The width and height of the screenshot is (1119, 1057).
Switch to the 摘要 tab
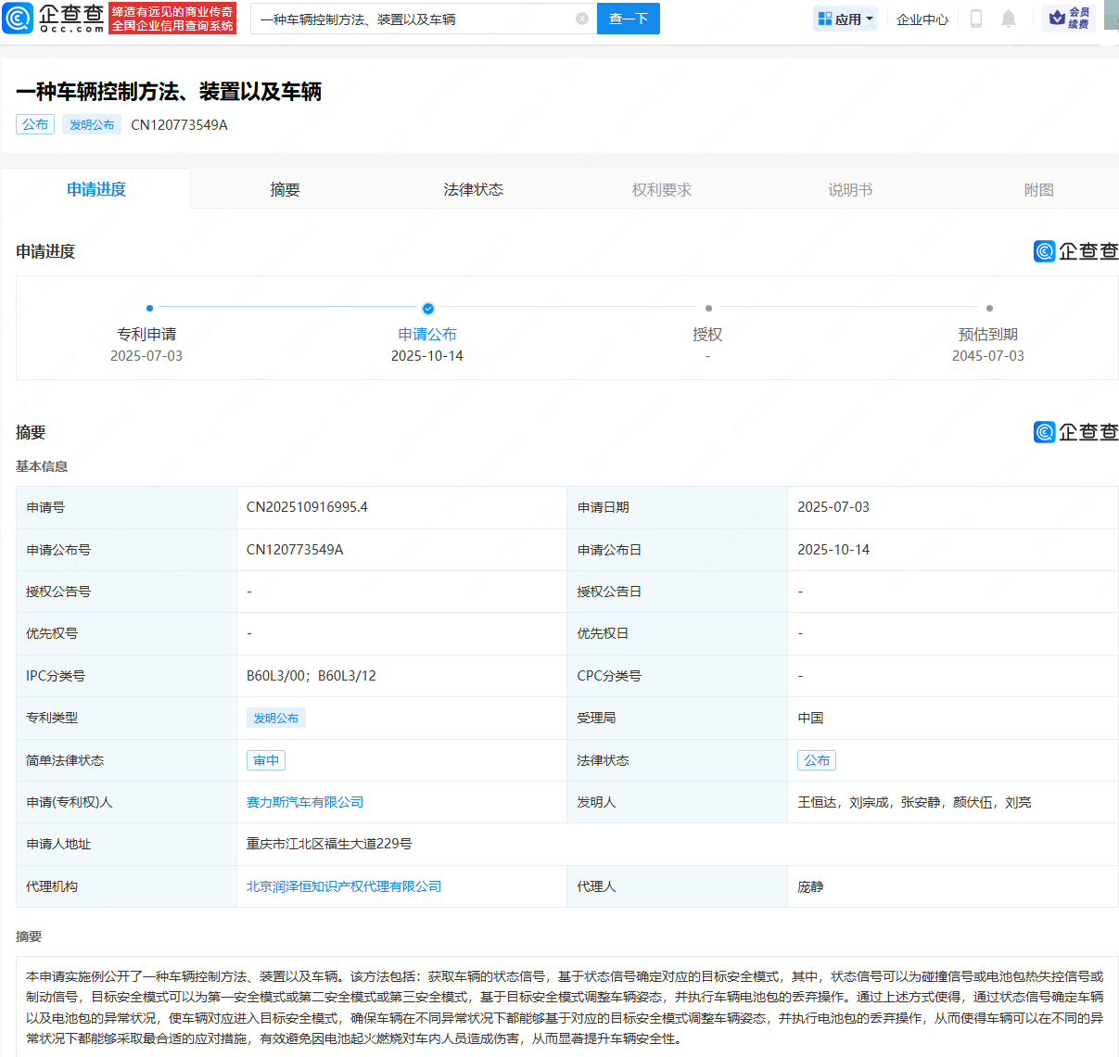(x=285, y=189)
